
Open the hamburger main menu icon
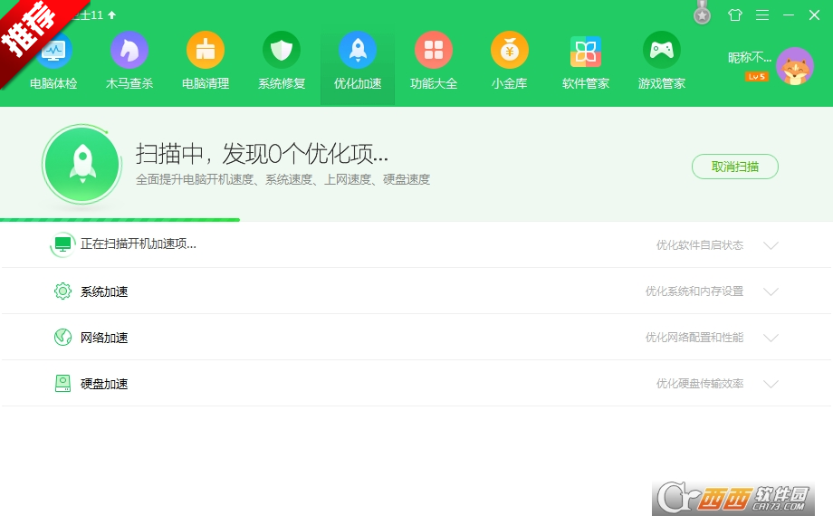tap(762, 14)
